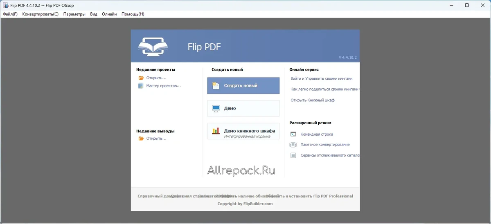Click the Недавние выводы heading
This screenshot has width=491, height=224.
coord(155,131)
